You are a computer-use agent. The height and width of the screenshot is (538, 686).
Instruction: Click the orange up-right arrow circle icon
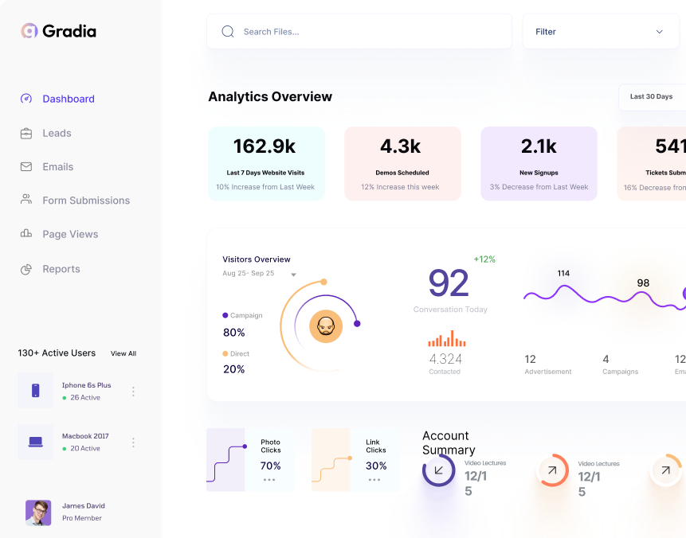552,470
